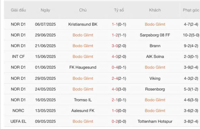The height and width of the screenshot is (129, 200).
Task: Select the Giải đấu column header
Action: [x=18, y=10]
